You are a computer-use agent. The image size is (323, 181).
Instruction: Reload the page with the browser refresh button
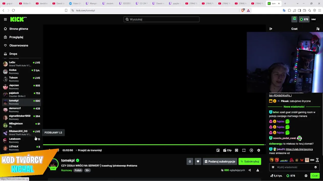pyautogui.click(x=13, y=10)
